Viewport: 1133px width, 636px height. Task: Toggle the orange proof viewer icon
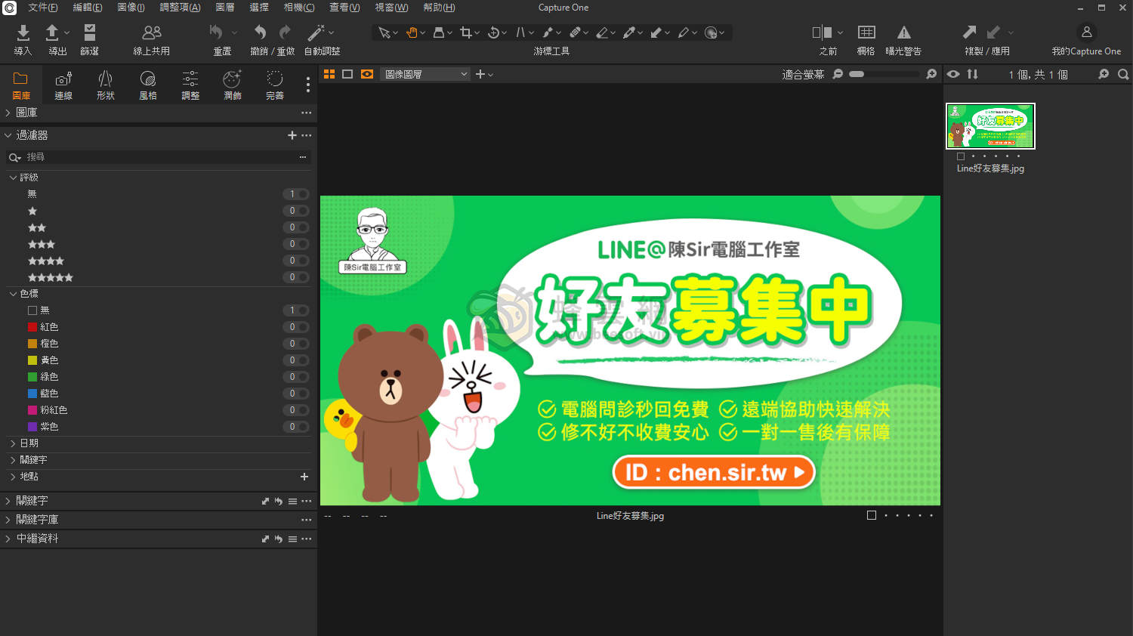(367, 74)
